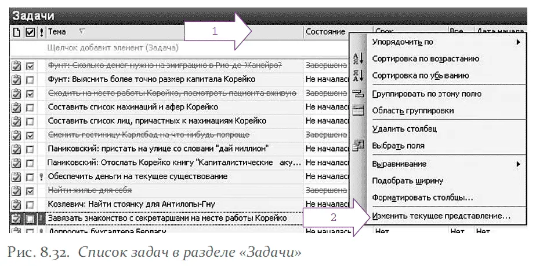
Task: Click the task icon for 'Паниковский: Отослать Корейко книгу'
Action: point(16,163)
